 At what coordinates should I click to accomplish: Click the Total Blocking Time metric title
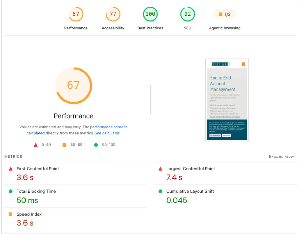tap(36, 191)
